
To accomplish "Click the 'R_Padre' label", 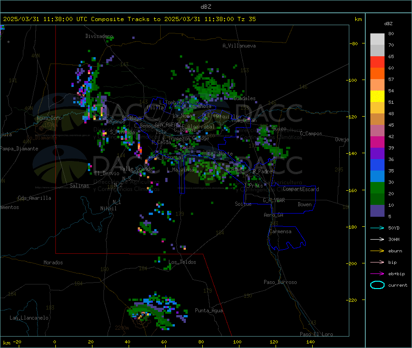I will pyautogui.click(x=262, y=171).
